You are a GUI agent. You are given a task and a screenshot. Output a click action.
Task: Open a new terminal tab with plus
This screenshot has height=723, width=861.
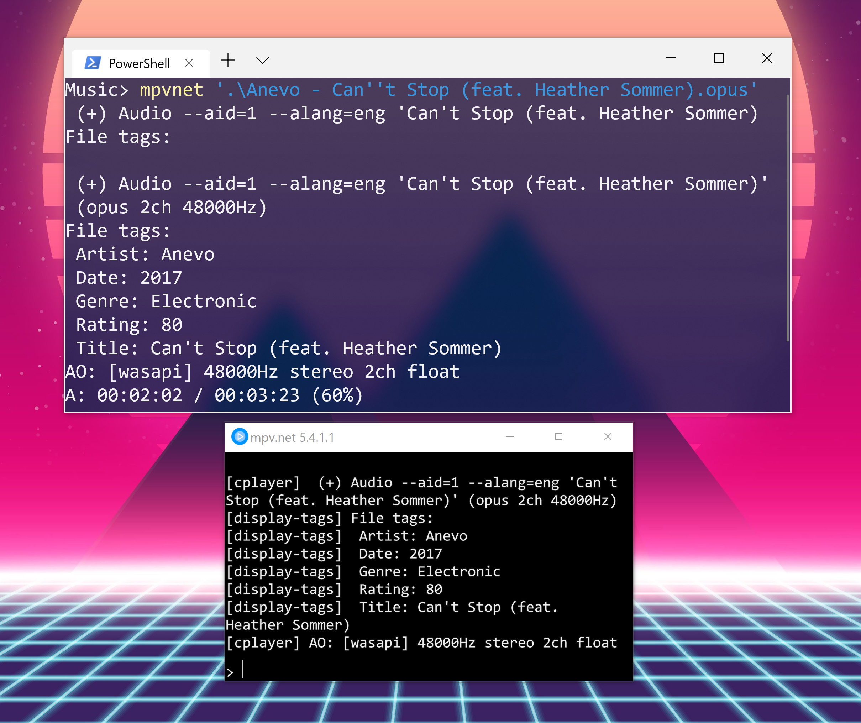228,61
